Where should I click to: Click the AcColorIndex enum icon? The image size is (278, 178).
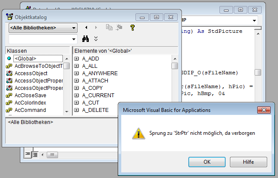tap(9, 103)
